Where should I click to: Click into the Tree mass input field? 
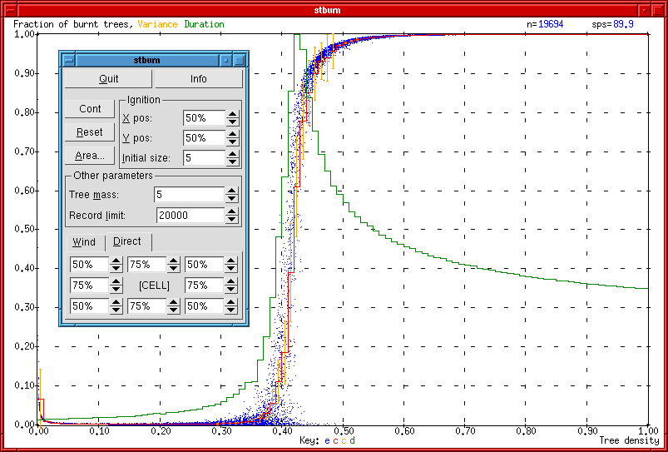(x=188, y=195)
